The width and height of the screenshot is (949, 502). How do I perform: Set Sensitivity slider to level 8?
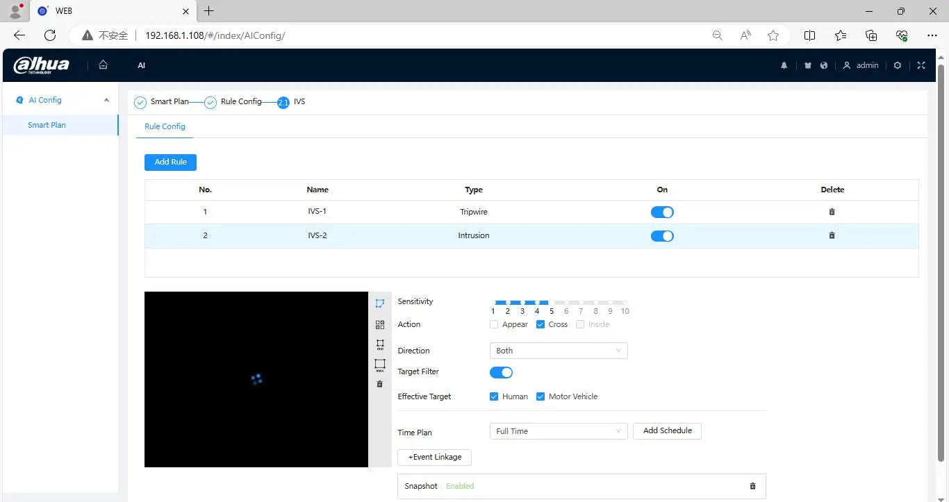(x=595, y=303)
